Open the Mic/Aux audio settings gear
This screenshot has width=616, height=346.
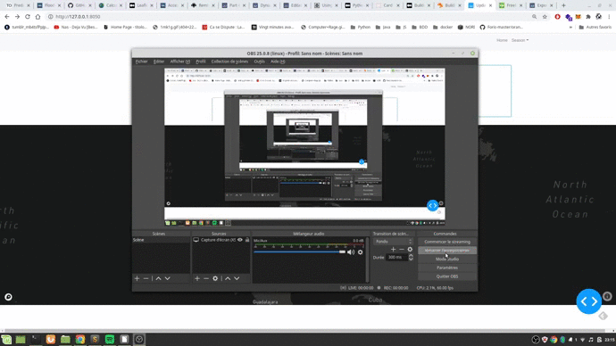pyautogui.click(x=361, y=252)
